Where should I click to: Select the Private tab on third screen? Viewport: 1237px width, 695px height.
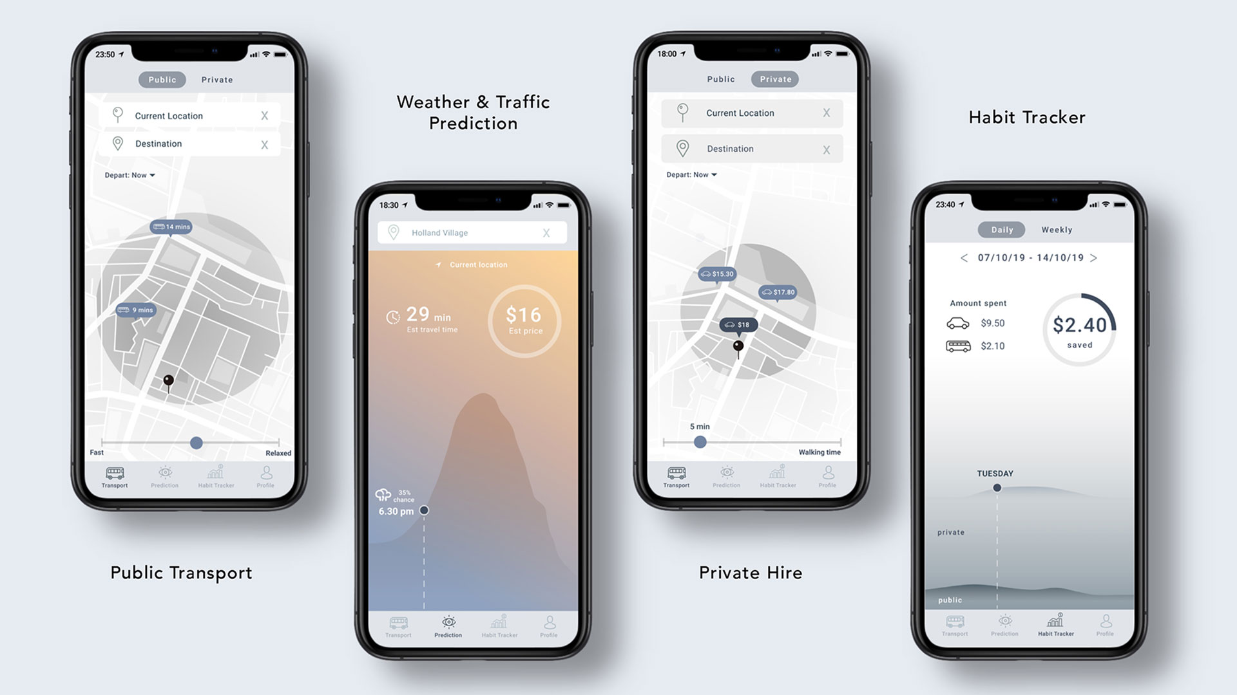(773, 79)
